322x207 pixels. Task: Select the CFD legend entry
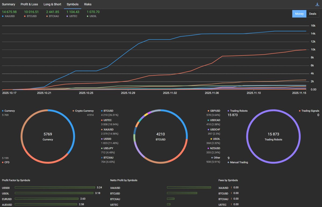pyautogui.click(x=6, y=162)
